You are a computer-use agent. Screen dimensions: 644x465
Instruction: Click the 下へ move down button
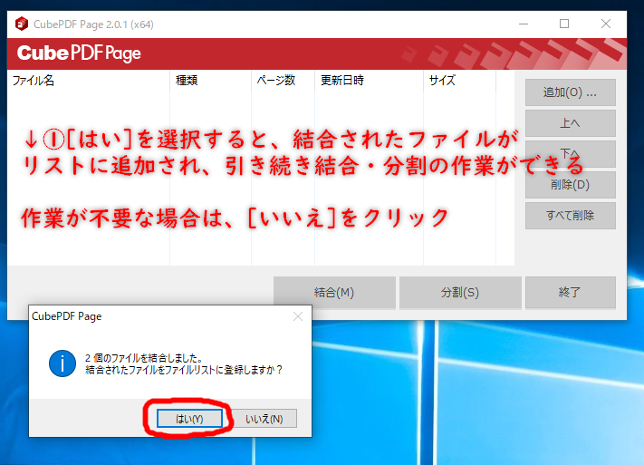(570, 154)
